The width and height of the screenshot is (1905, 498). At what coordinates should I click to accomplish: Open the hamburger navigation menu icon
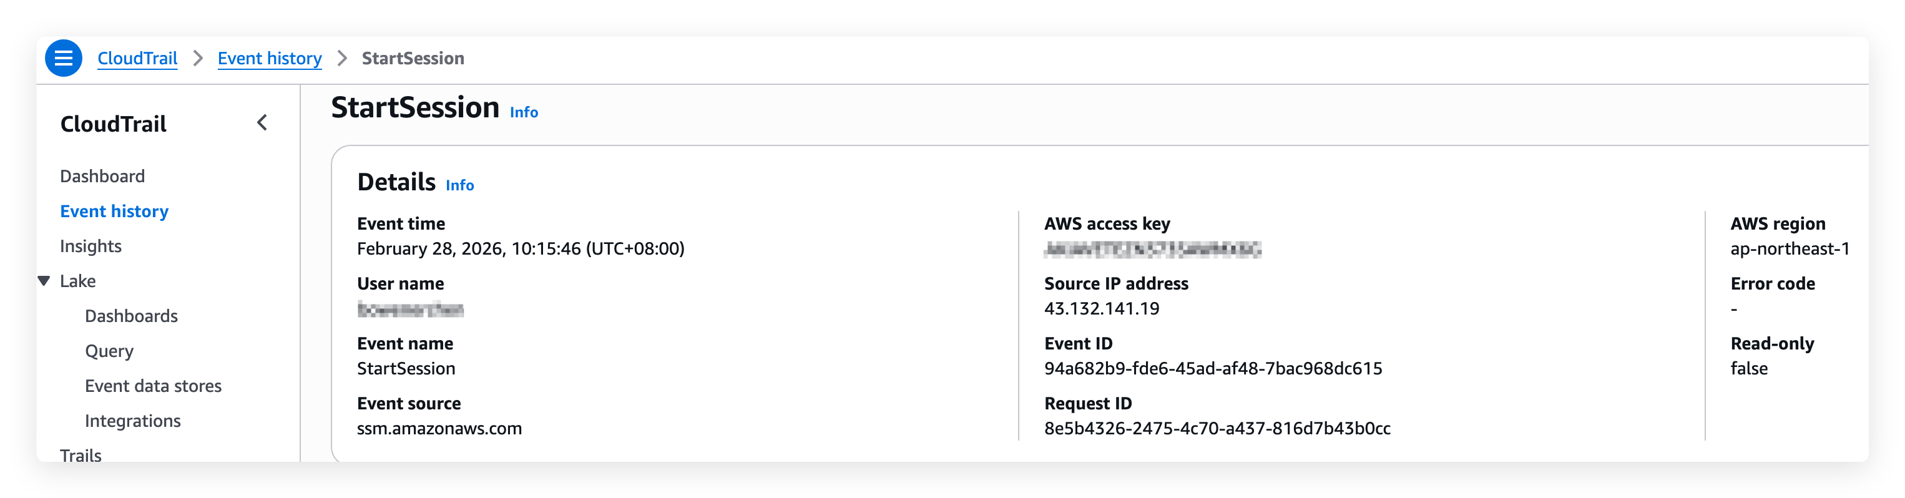[x=64, y=59]
